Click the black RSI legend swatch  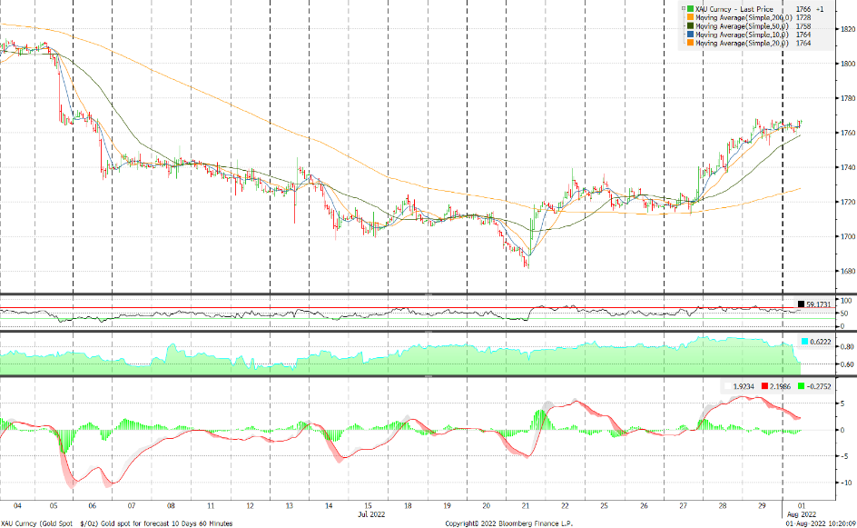802,304
